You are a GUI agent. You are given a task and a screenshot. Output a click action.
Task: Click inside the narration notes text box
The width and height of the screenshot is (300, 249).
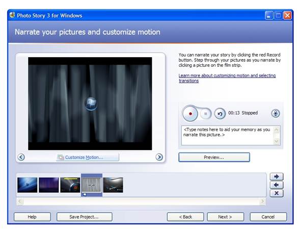point(228,135)
